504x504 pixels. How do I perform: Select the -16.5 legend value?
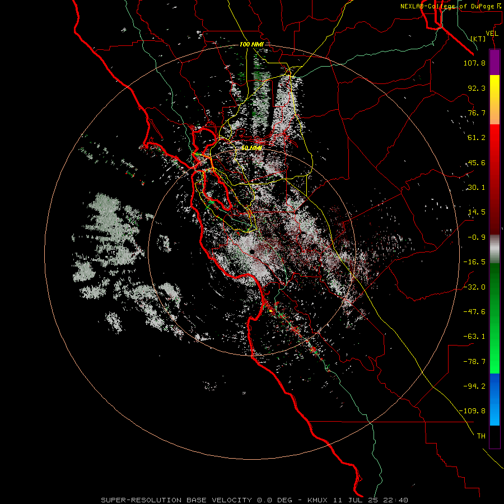474,262
